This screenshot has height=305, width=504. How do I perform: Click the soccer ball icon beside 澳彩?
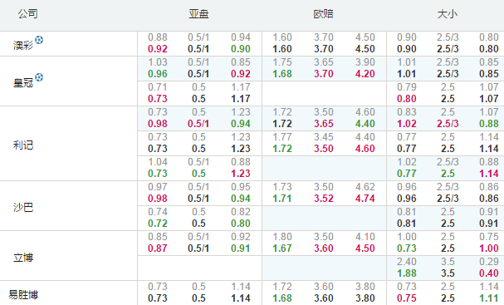[39, 40]
